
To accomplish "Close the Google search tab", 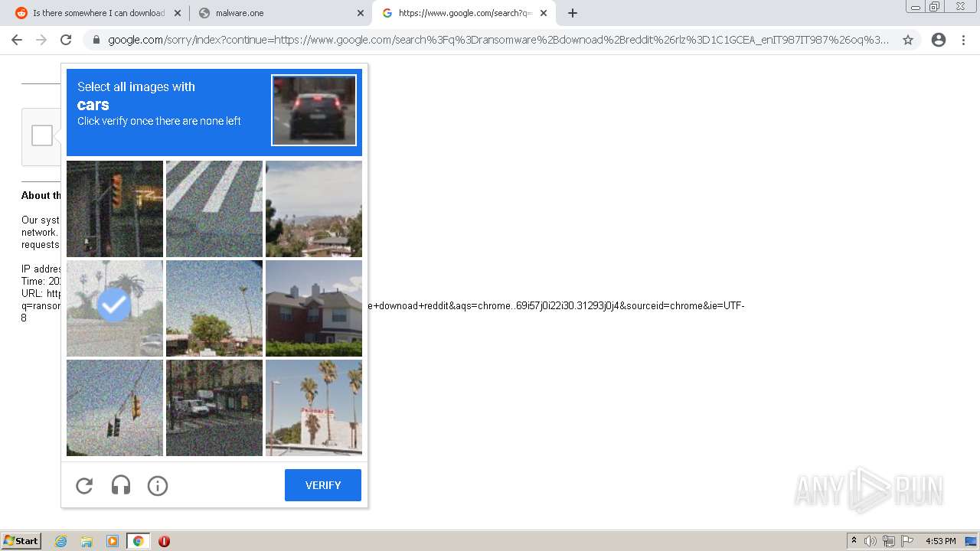I will coord(544,13).
